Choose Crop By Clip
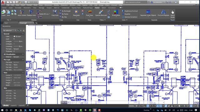 (63, 17)
